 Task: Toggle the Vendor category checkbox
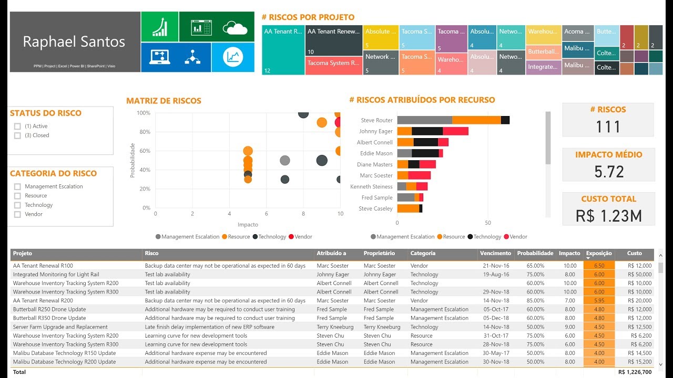point(17,214)
